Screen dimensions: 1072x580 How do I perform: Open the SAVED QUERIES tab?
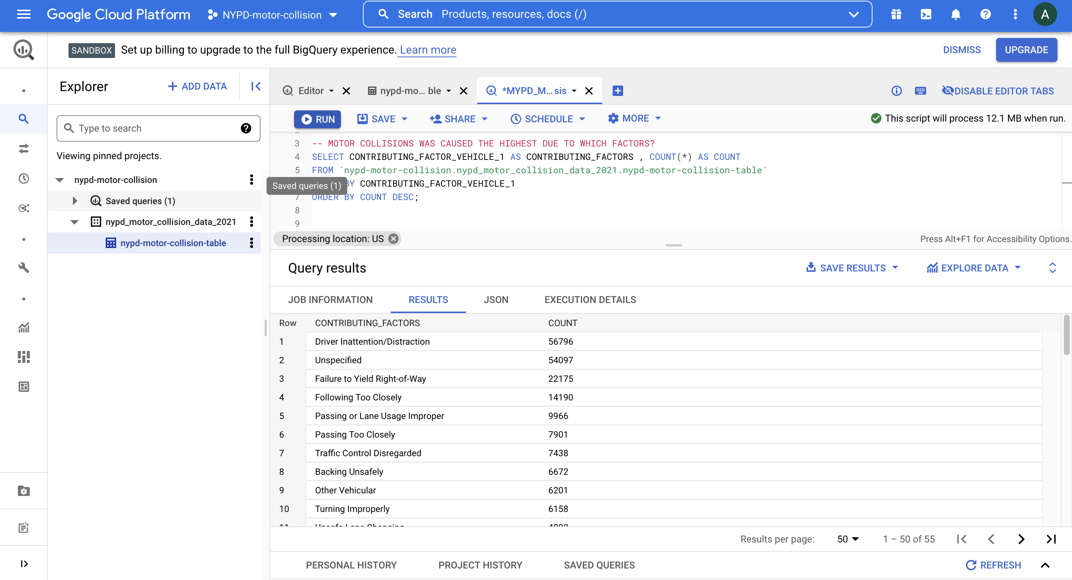tap(599, 565)
